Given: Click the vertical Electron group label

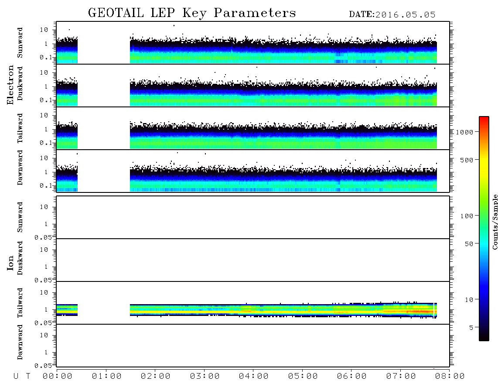Looking at the screenshot, I should pyautogui.click(x=10, y=85).
